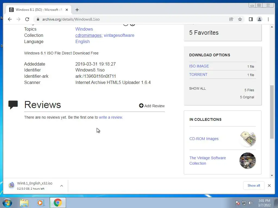Click the address bar URL
The width and height of the screenshot is (278, 208).
click(x=71, y=19)
